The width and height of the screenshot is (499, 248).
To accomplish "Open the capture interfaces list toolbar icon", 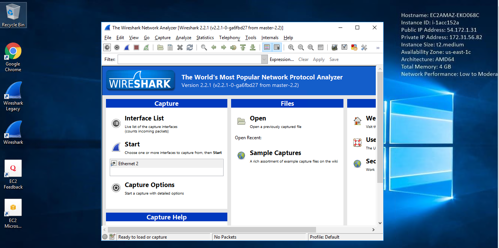I will pos(107,47).
